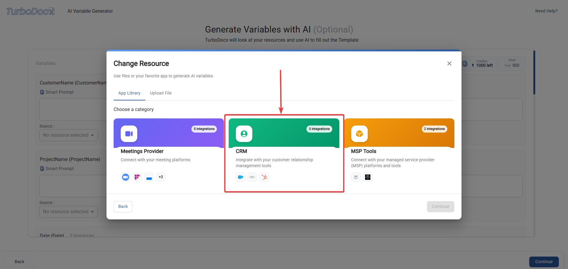Choose the MSP Tools category card

399,154
